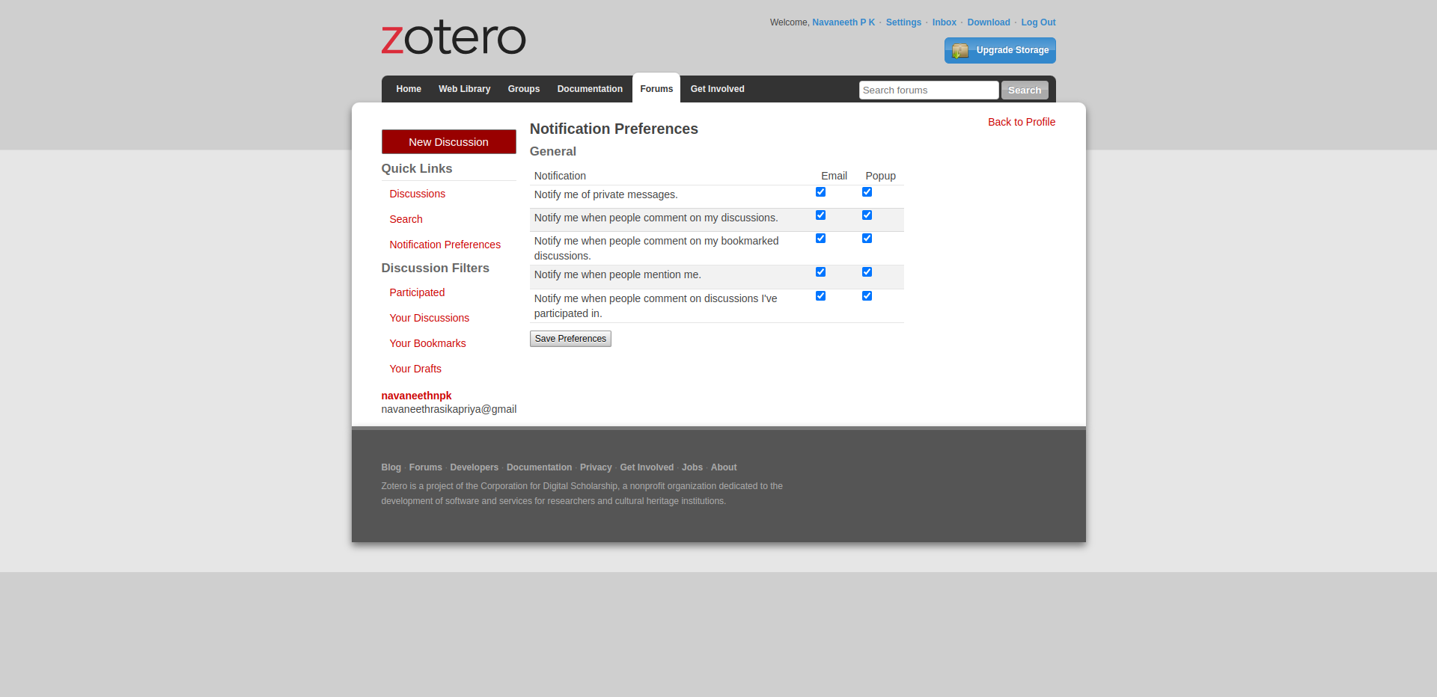Viewport: 1437px width, 697px height.
Task: Click Log Out
Action: (1038, 22)
